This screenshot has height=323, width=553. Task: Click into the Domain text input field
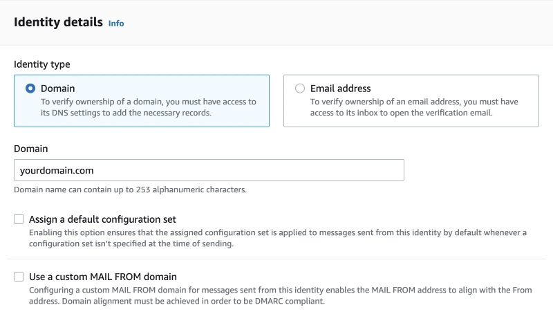pos(209,170)
